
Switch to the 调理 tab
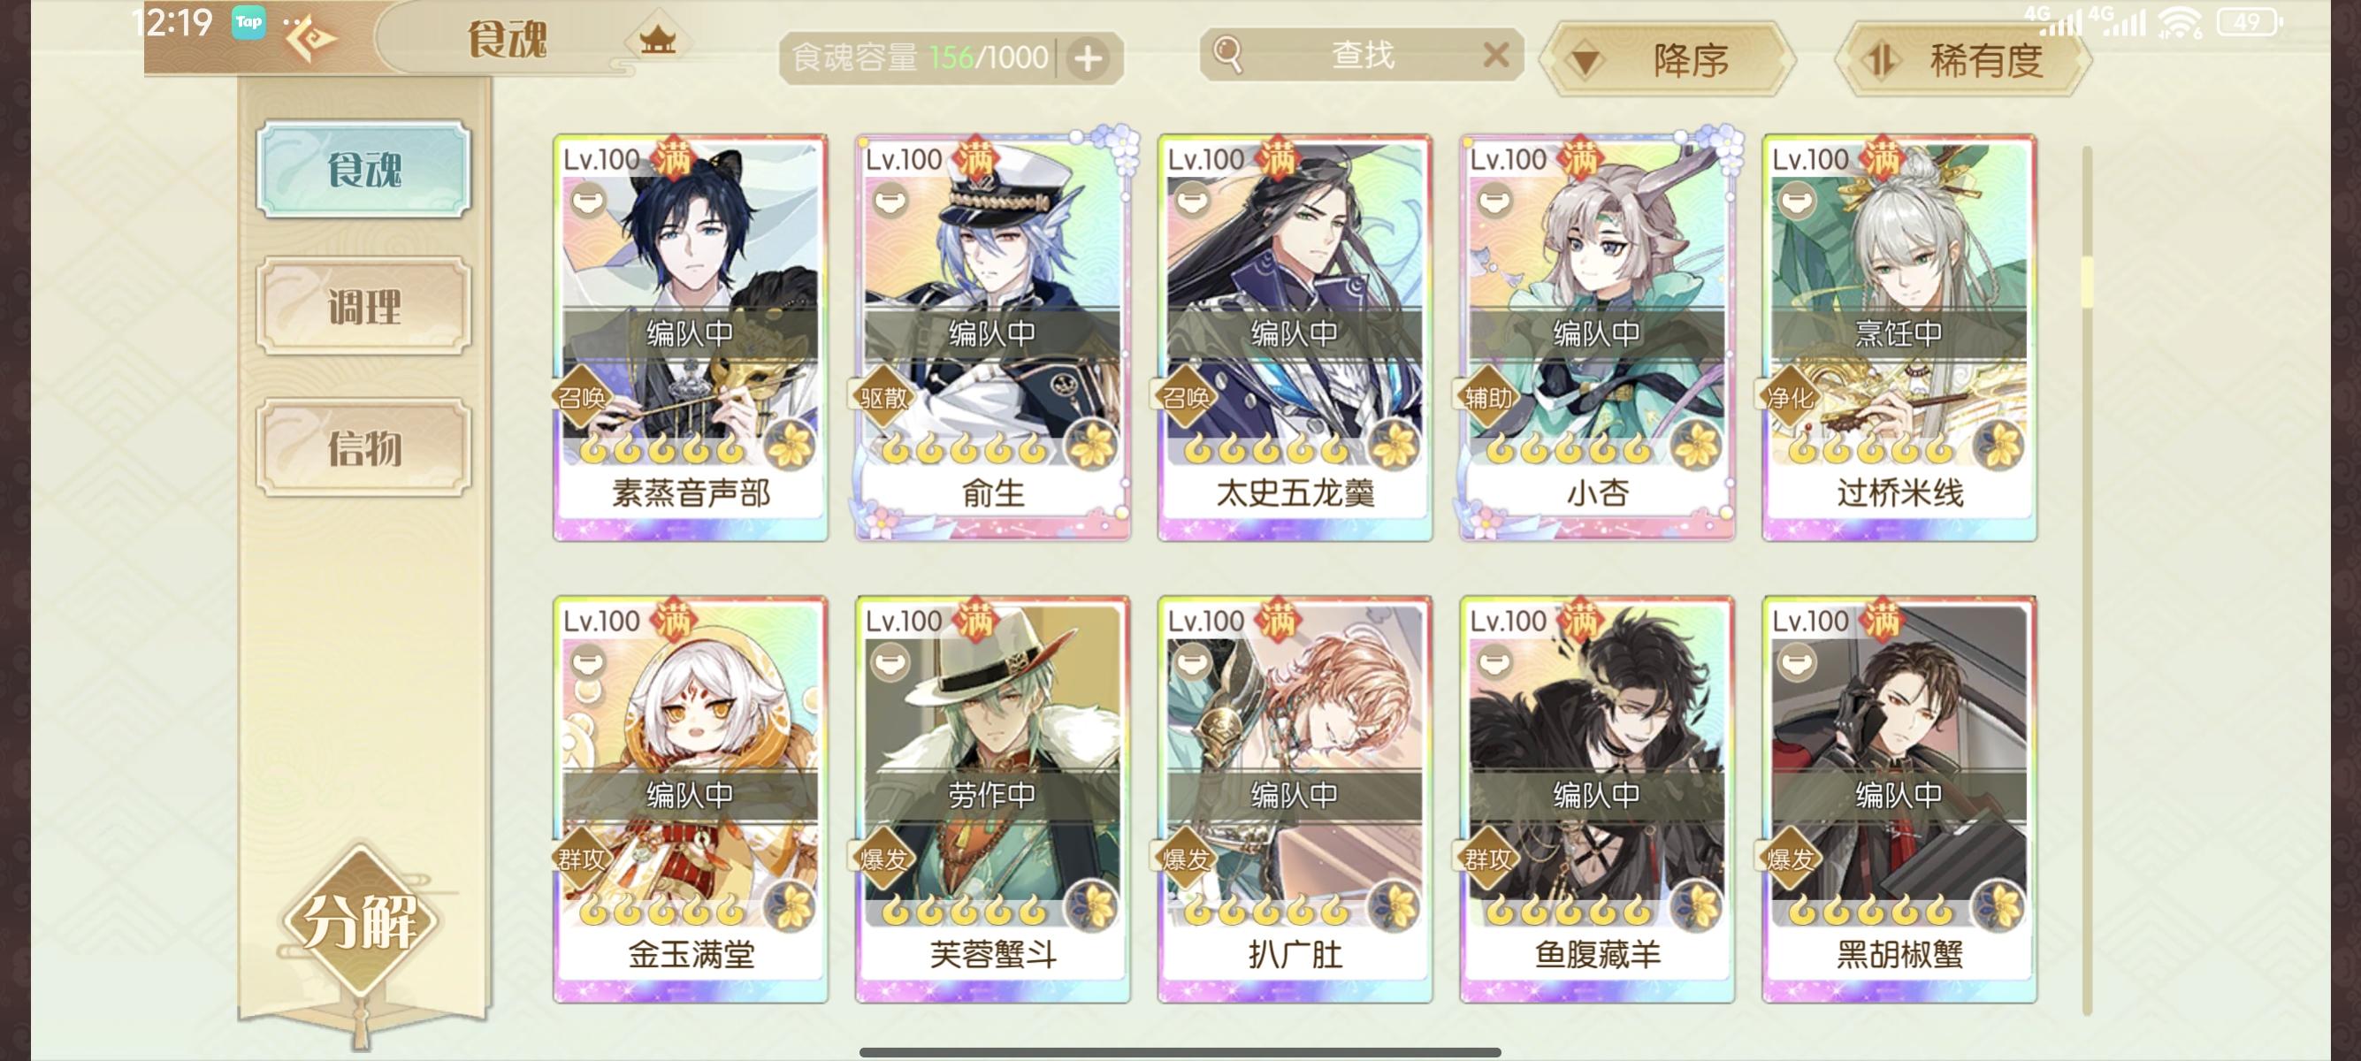pyautogui.click(x=363, y=306)
